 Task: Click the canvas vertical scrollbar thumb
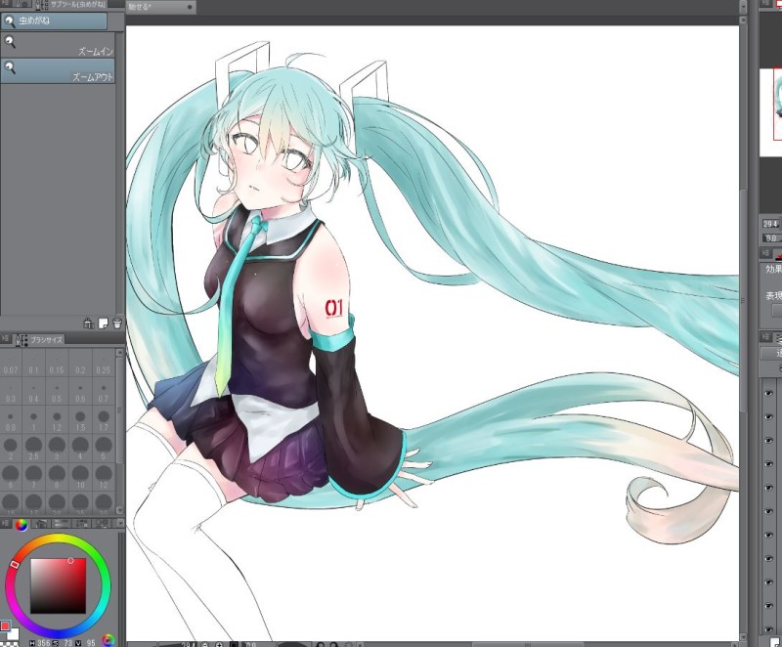point(743,300)
